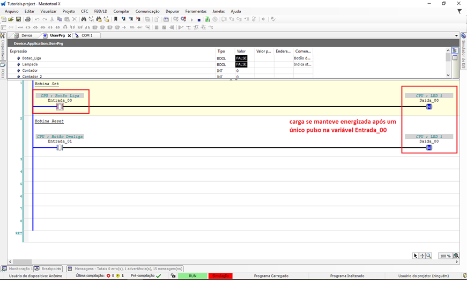The height and width of the screenshot is (283, 474).
Task: Click the Valor cell of Botao_Liga
Action: (242, 58)
